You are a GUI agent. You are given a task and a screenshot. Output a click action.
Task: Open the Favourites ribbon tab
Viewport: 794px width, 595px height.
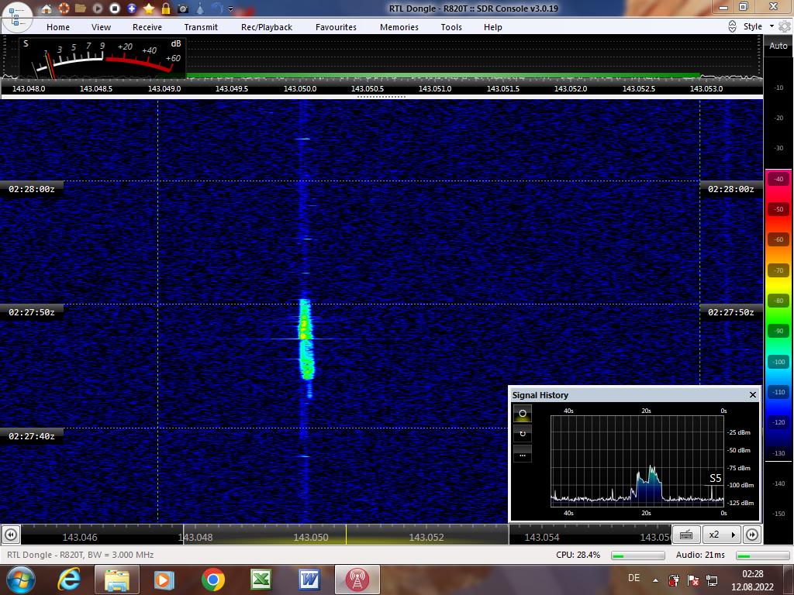[336, 27]
